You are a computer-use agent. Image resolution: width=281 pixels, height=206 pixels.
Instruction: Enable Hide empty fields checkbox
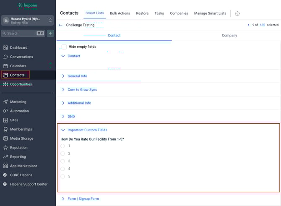coord(64,47)
